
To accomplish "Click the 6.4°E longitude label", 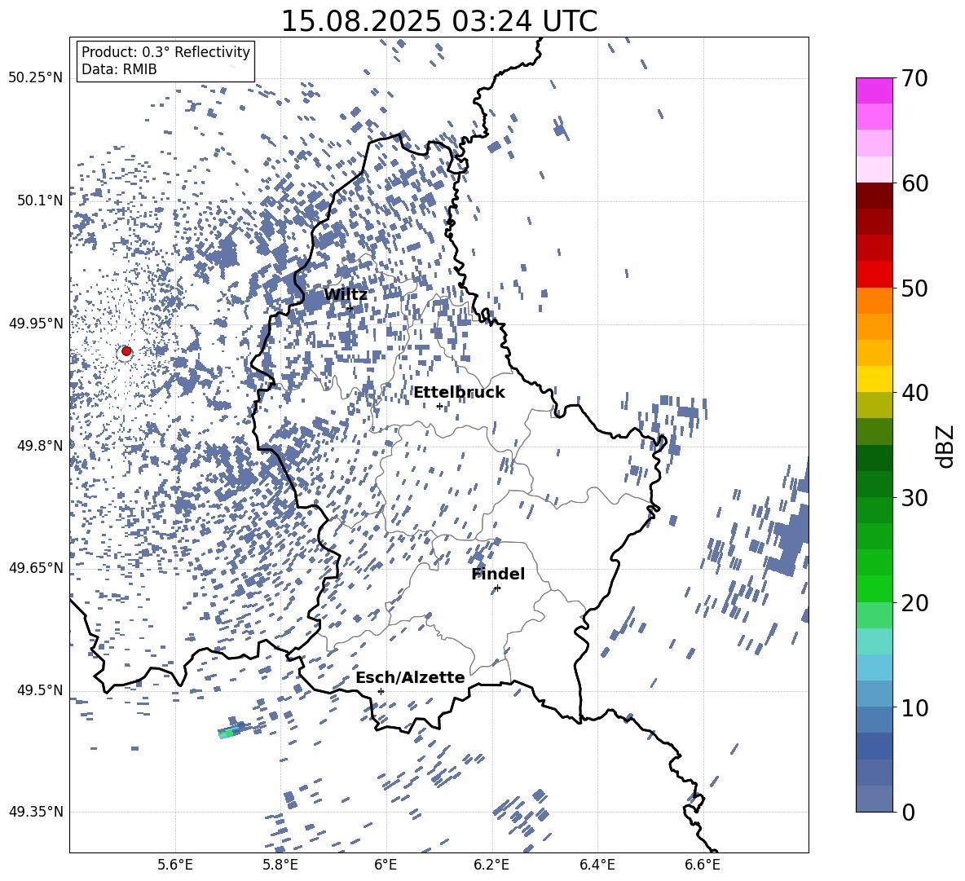I will click(x=597, y=865).
